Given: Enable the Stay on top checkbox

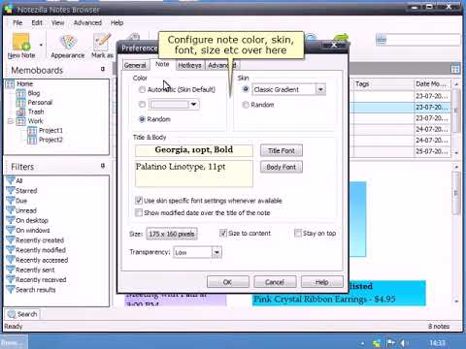Looking at the screenshot, I should tap(298, 233).
